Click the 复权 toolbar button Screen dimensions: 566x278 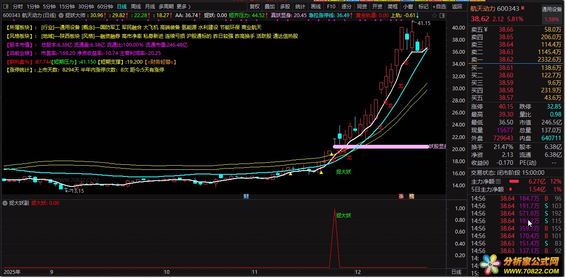point(254,7)
